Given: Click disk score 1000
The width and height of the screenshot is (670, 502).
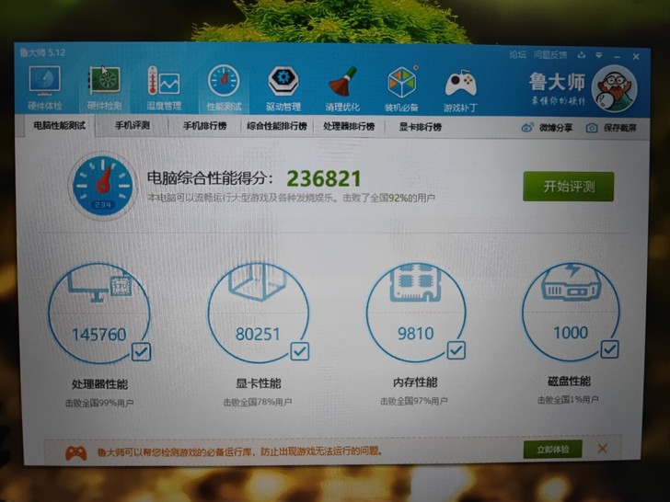Looking at the screenshot, I should tap(571, 332).
